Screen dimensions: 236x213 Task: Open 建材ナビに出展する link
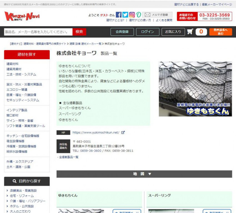click(186, 4)
